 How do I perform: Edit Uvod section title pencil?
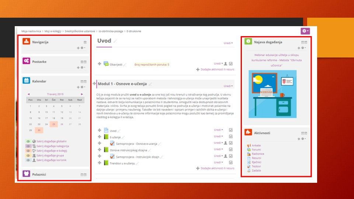[x=115, y=41]
